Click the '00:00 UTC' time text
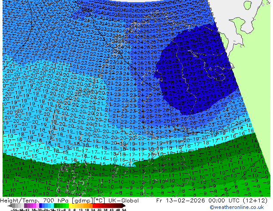The image size is (273, 211). [225, 201]
